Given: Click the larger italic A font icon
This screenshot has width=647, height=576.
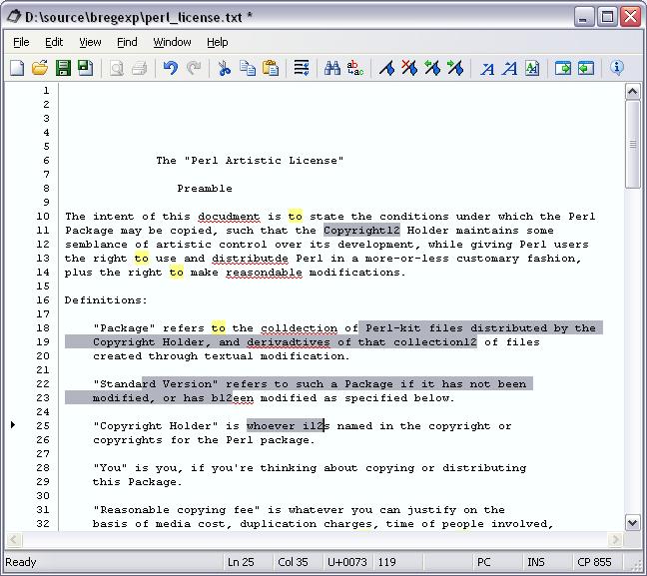Looking at the screenshot, I should coord(509,68).
